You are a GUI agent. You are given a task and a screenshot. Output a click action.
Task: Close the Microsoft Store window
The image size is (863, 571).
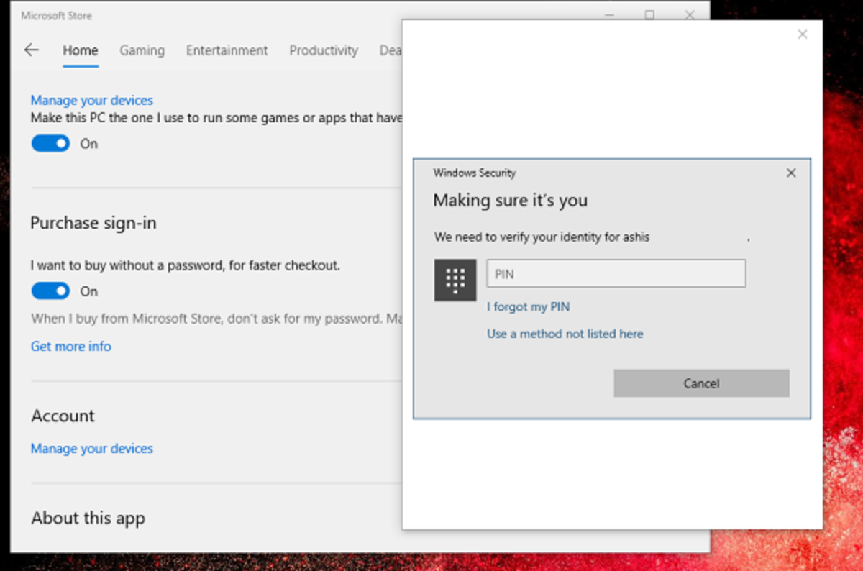click(x=690, y=15)
